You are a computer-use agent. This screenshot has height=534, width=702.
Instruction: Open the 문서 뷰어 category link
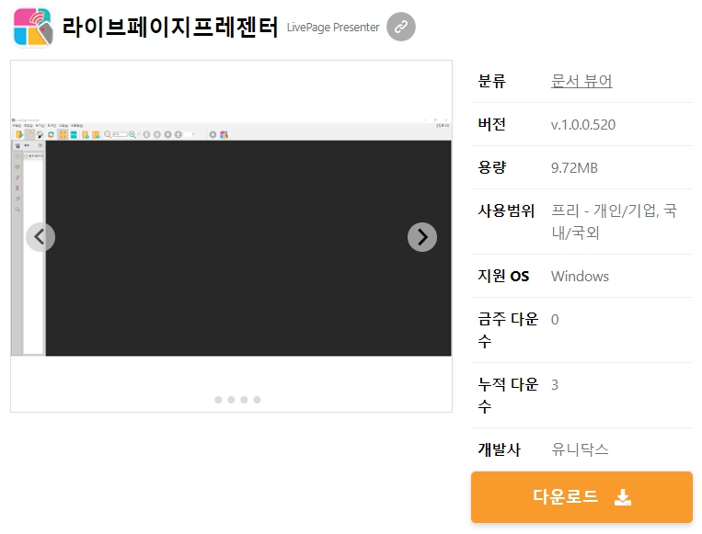(581, 81)
